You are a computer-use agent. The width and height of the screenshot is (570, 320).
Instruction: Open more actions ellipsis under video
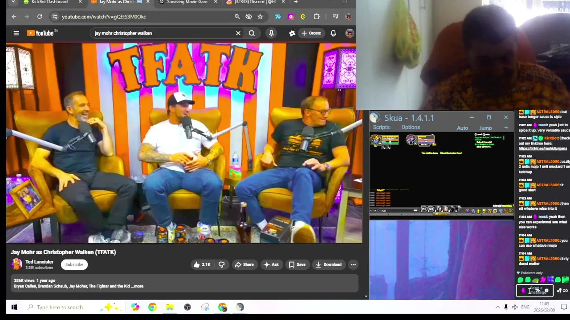353,264
